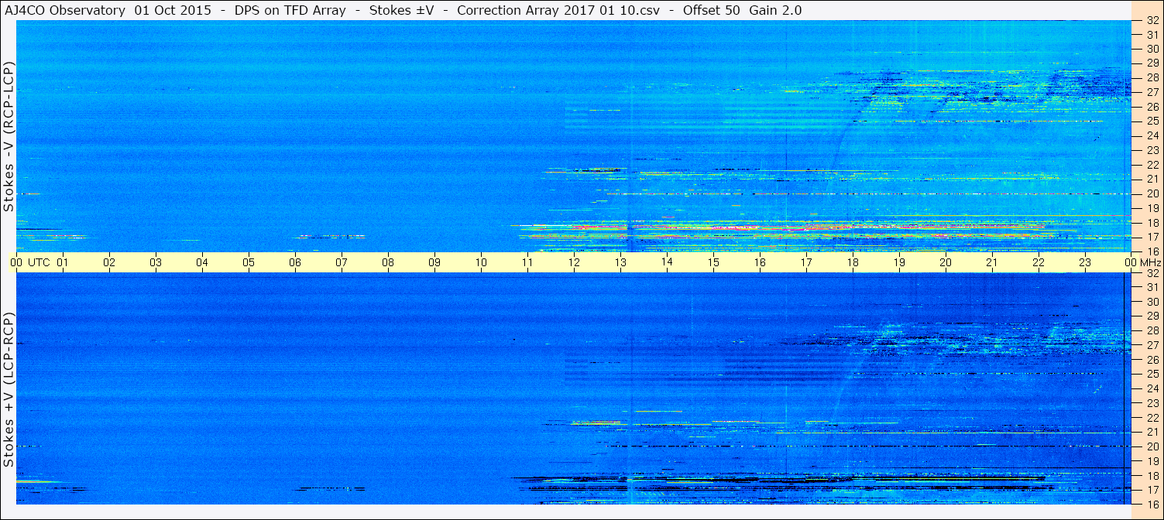Click the 32 MHz label of Stokes +V panel

coord(1152,273)
